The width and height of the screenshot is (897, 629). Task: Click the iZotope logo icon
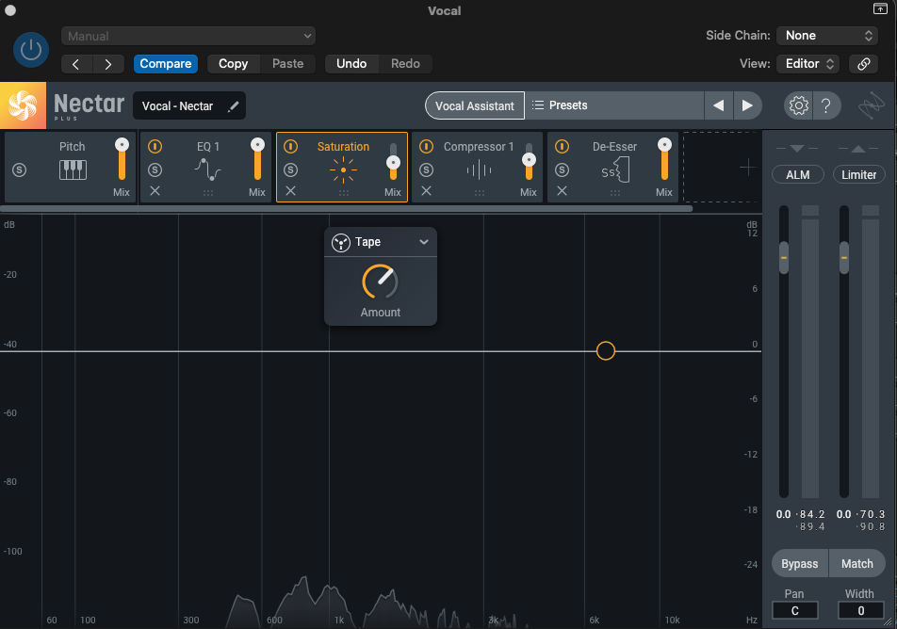(x=871, y=105)
